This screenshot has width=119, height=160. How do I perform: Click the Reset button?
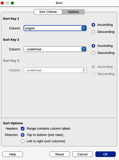point(60,154)
